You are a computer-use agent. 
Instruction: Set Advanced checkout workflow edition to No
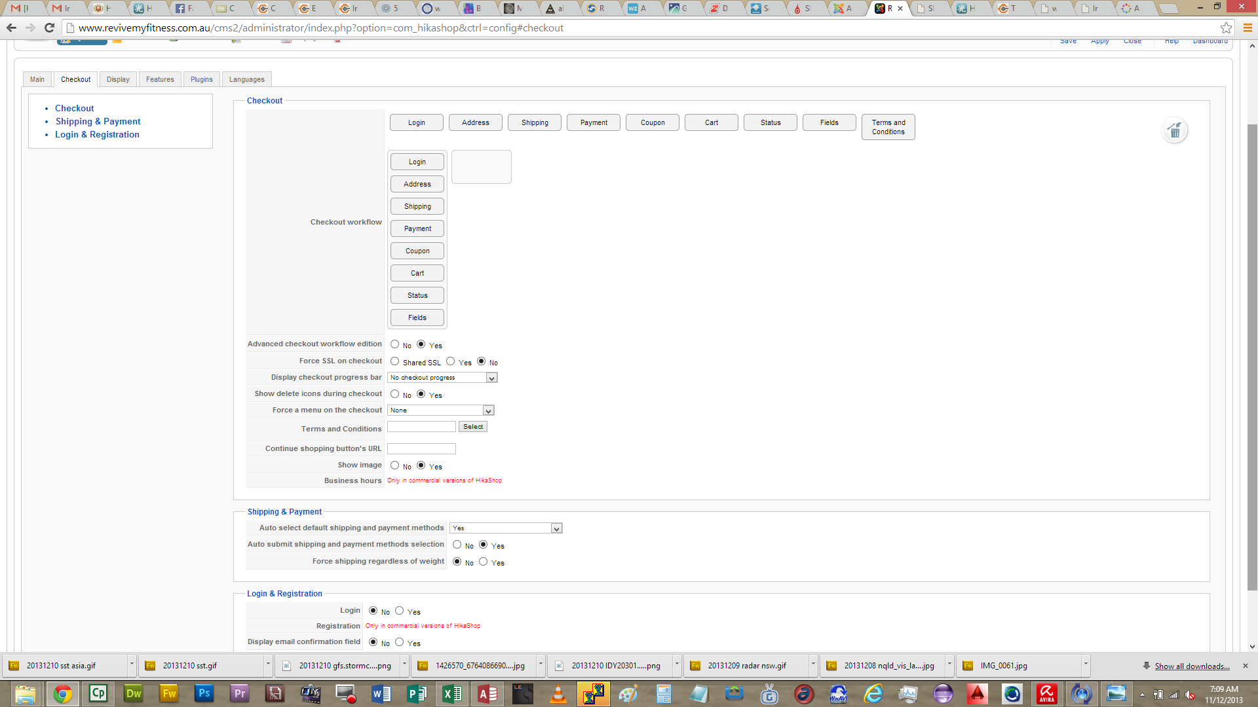tap(394, 344)
